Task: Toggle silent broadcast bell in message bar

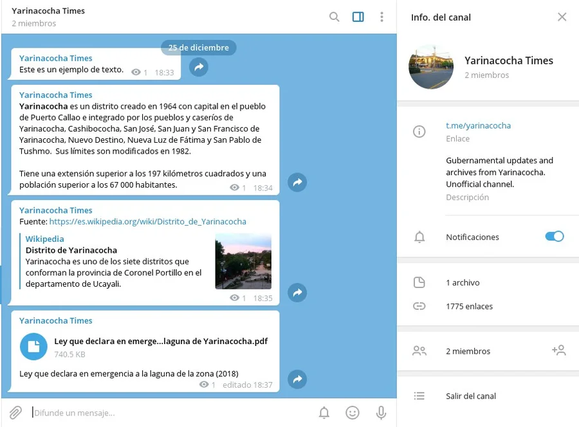Action: click(324, 413)
